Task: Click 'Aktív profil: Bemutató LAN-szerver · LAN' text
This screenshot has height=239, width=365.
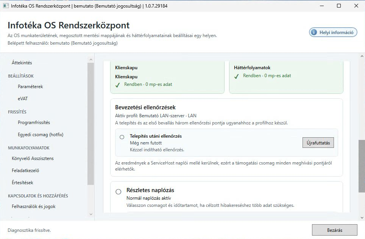Action: pyautogui.click(x=156, y=116)
